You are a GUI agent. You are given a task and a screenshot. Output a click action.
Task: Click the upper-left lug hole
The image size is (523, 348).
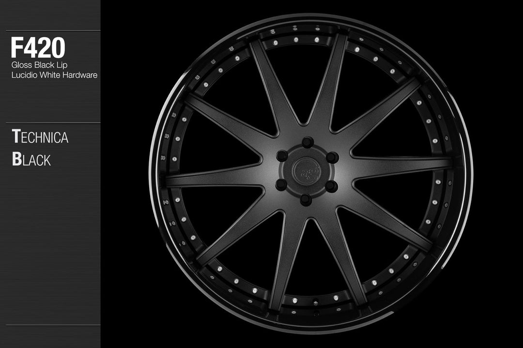[282, 156]
